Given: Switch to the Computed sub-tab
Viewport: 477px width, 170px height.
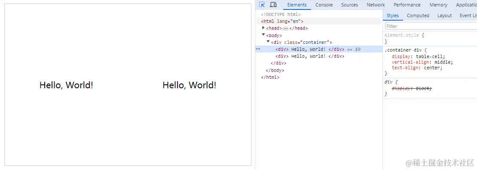Looking at the screenshot, I should coord(418,15).
